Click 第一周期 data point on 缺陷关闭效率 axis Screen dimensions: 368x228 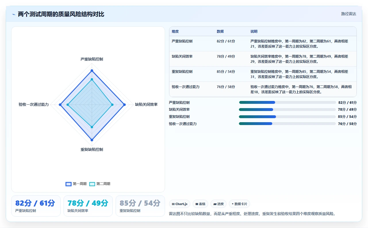[x=124, y=105]
